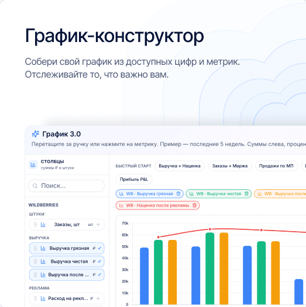Click the Выручка грязная metric row
The height and width of the screenshot is (307, 306).
click(x=67, y=248)
